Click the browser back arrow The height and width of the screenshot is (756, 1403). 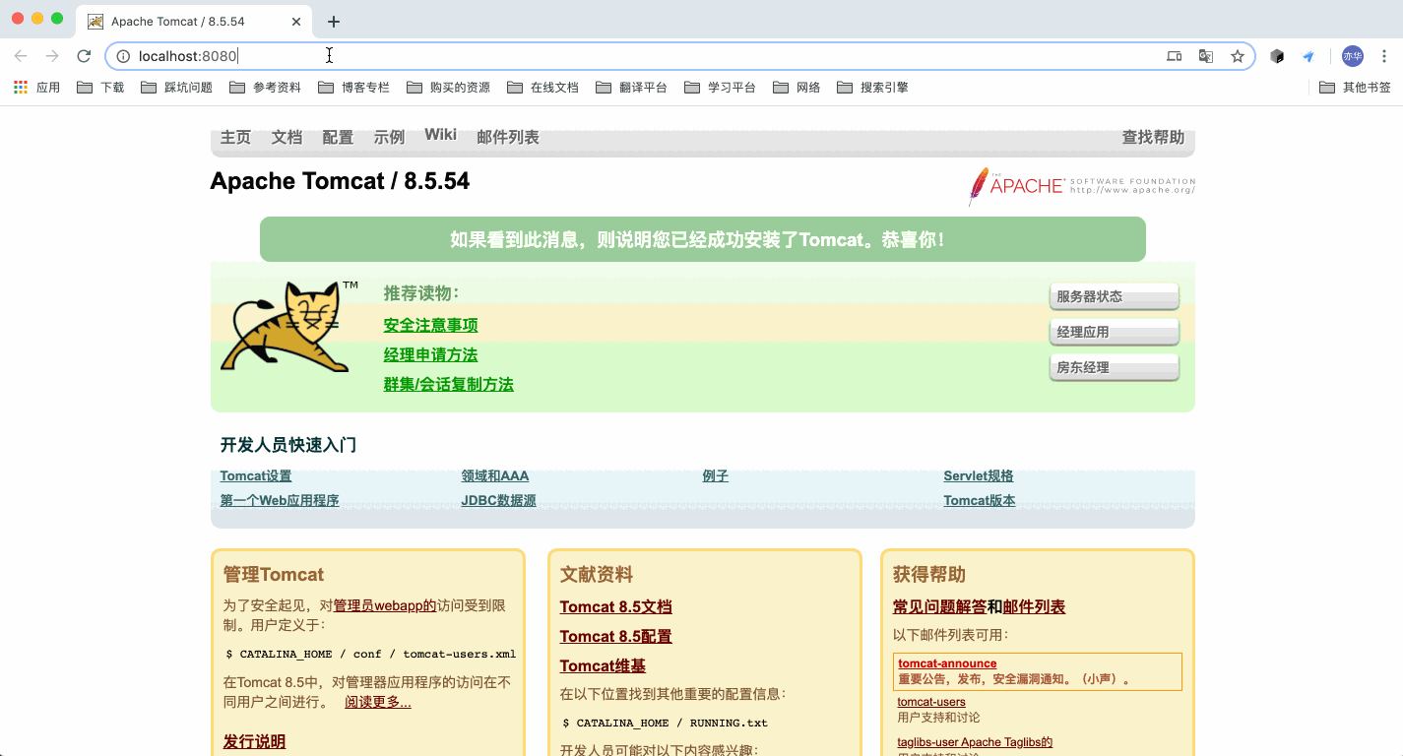21,56
